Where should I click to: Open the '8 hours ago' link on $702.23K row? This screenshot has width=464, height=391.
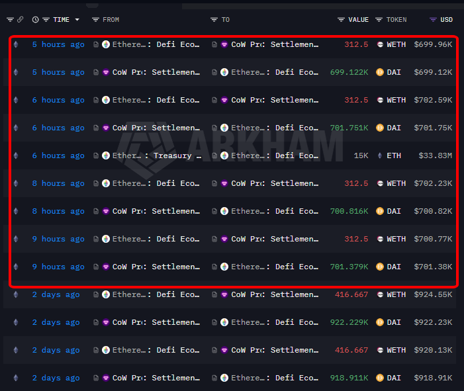tap(58, 183)
